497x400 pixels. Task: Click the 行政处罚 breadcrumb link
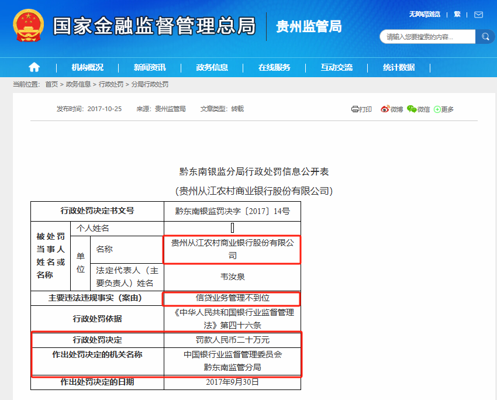[x=111, y=85]
